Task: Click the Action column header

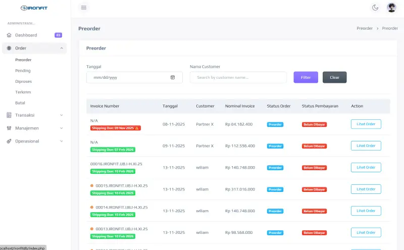Action: [357, 106]
